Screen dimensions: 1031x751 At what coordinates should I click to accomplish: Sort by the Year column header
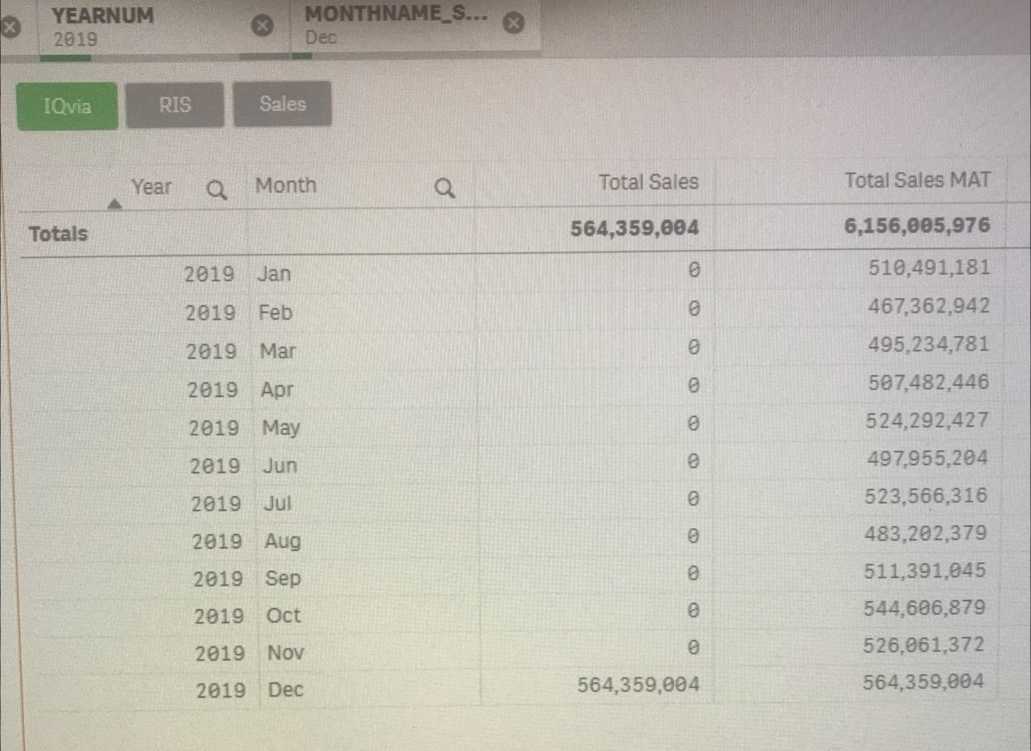151,187
